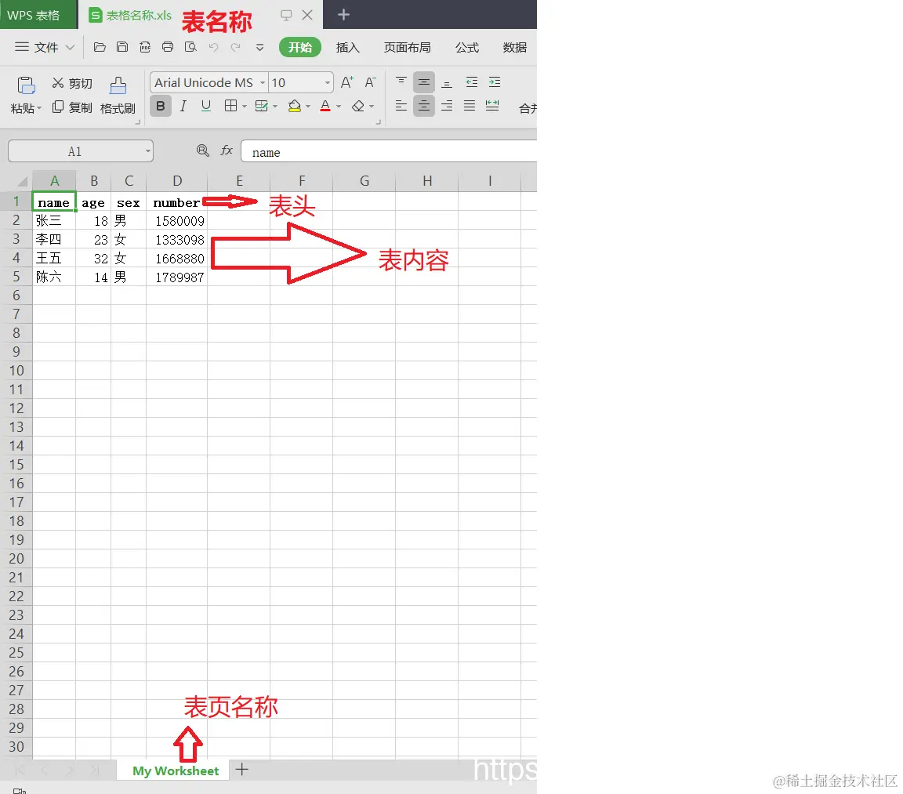Toggle Italic formatting
This screenshot has width=903, height=794.
[183, 106]
